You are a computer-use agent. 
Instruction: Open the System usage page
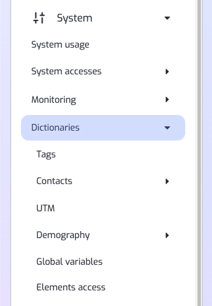click(61, 45)
